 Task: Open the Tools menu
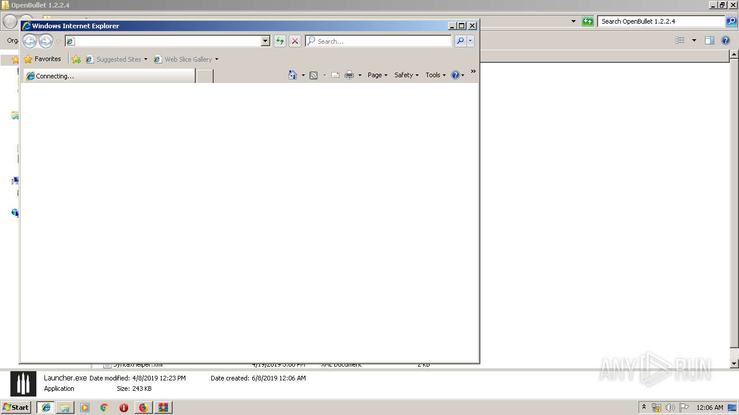[436, 75]
